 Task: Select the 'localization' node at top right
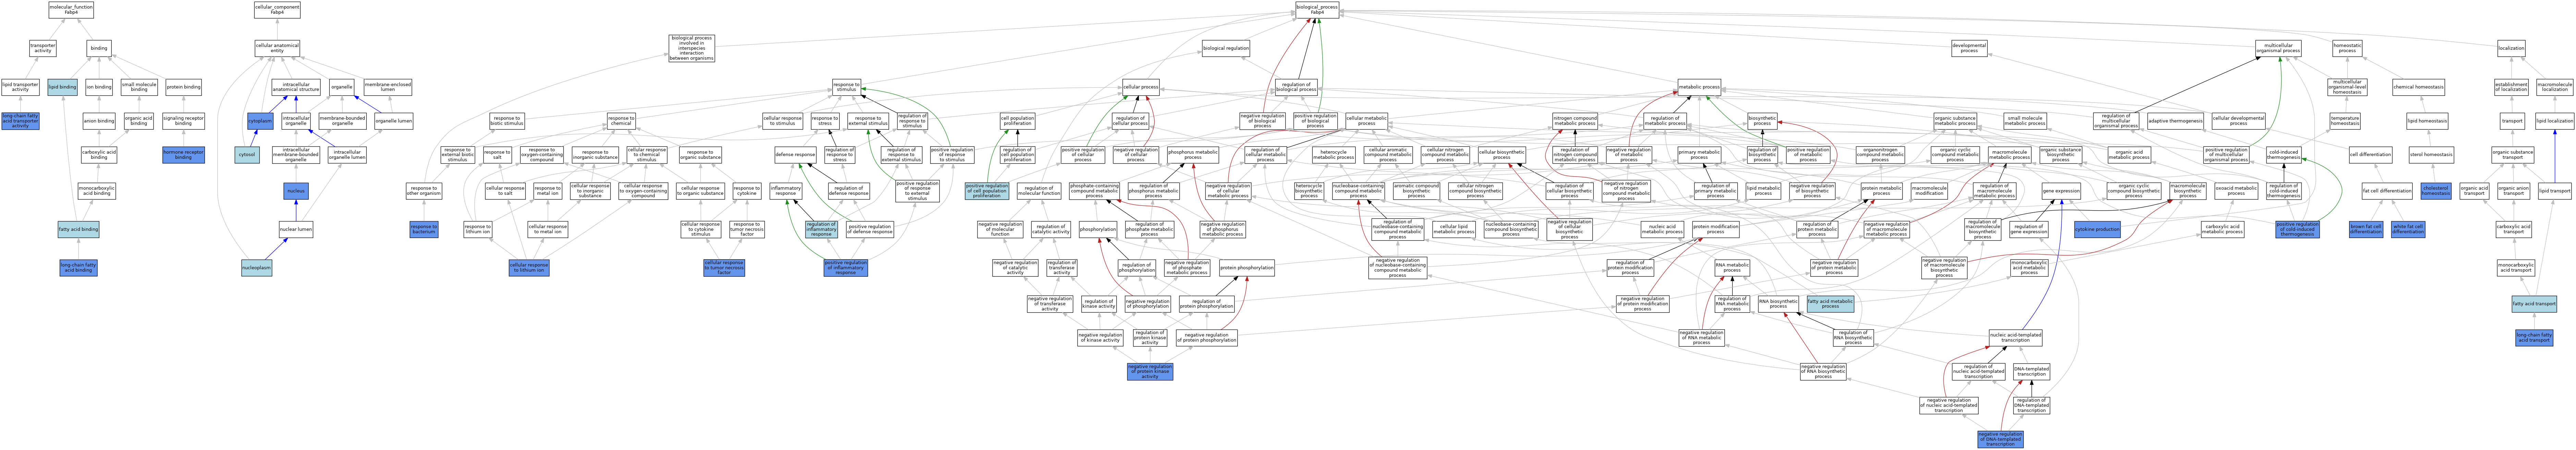pos(2511,48)
